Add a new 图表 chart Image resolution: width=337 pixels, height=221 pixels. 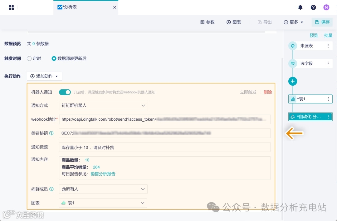tap(234, 22)
